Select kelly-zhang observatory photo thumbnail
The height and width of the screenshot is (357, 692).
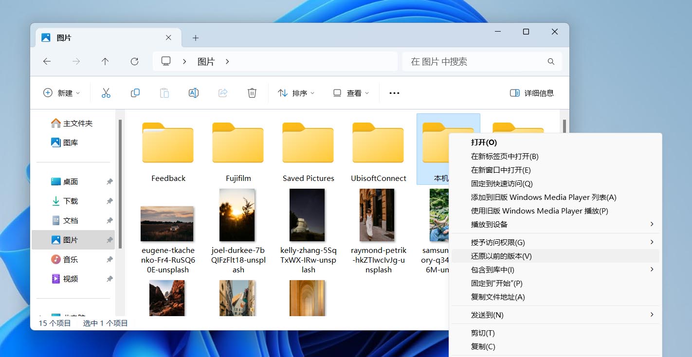point(307,215)
